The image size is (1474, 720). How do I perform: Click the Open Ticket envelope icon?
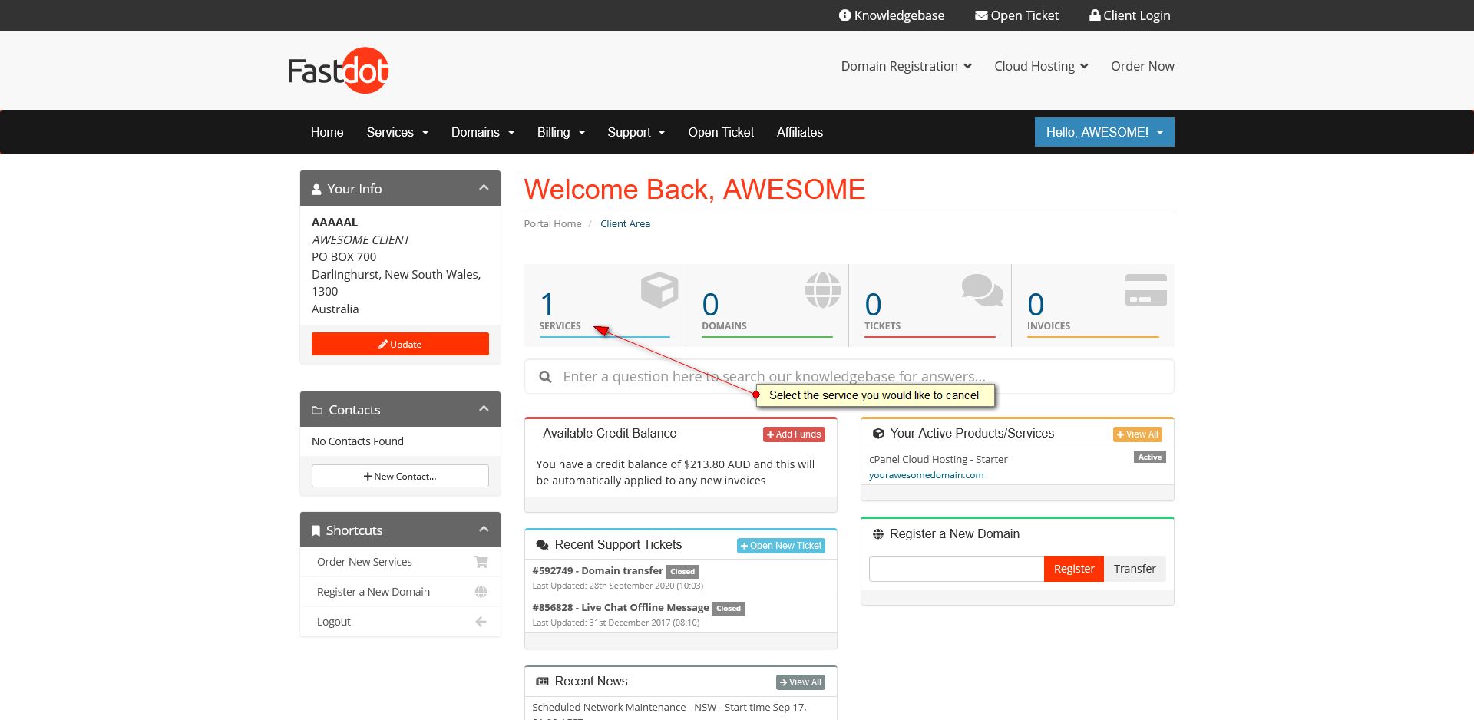coord(981,15)
